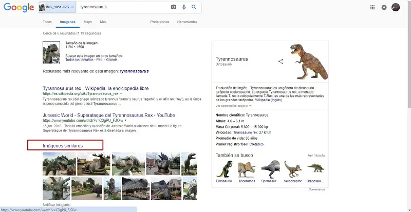Open search by image camera icon
This screenshot has width=411, height=212.
(174, 7)
